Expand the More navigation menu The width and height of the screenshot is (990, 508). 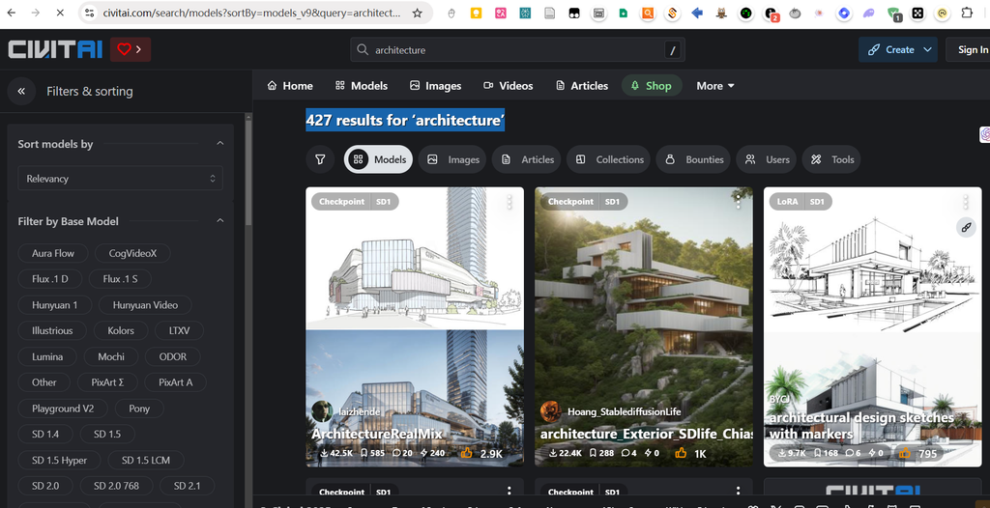click(715, 86)
